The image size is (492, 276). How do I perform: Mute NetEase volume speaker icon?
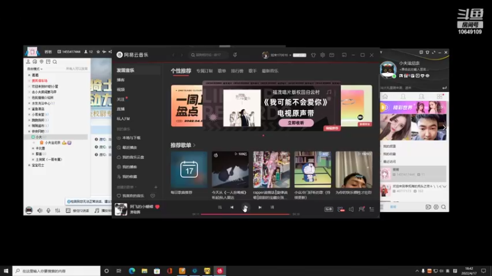tap(351, 209)
